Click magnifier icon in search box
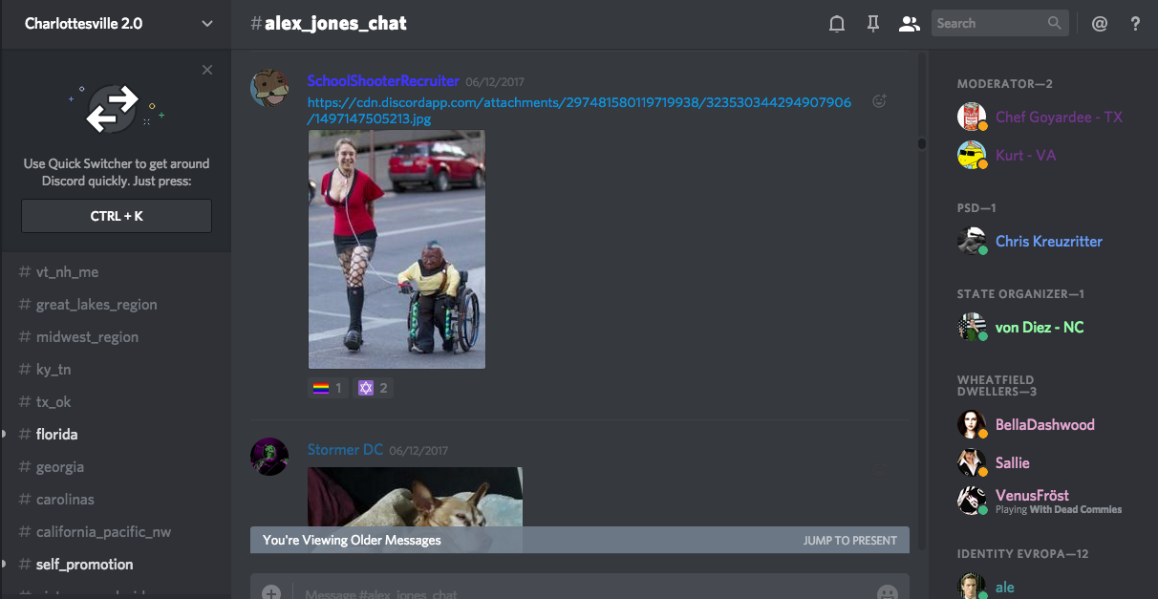Screen dimensions: 1158x599 1054,23
